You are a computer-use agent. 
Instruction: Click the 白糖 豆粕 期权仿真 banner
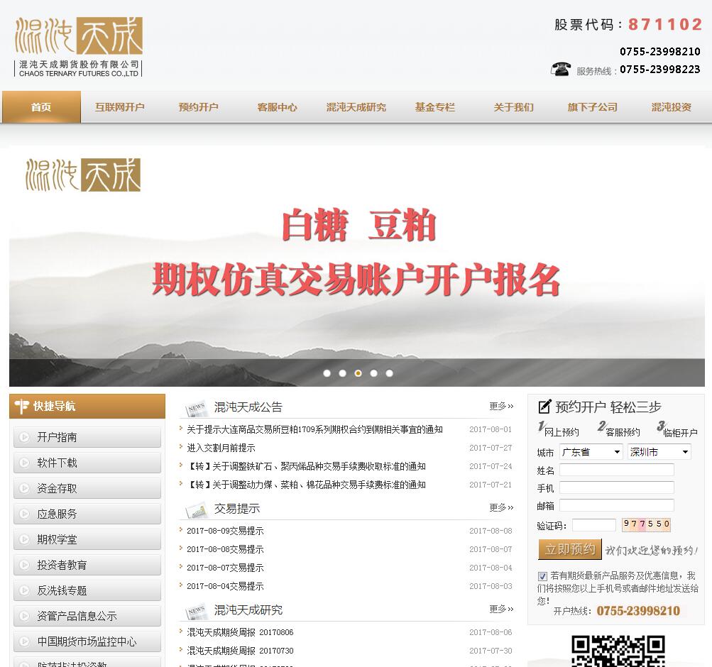pyautogui.click(x=357, y=268)
